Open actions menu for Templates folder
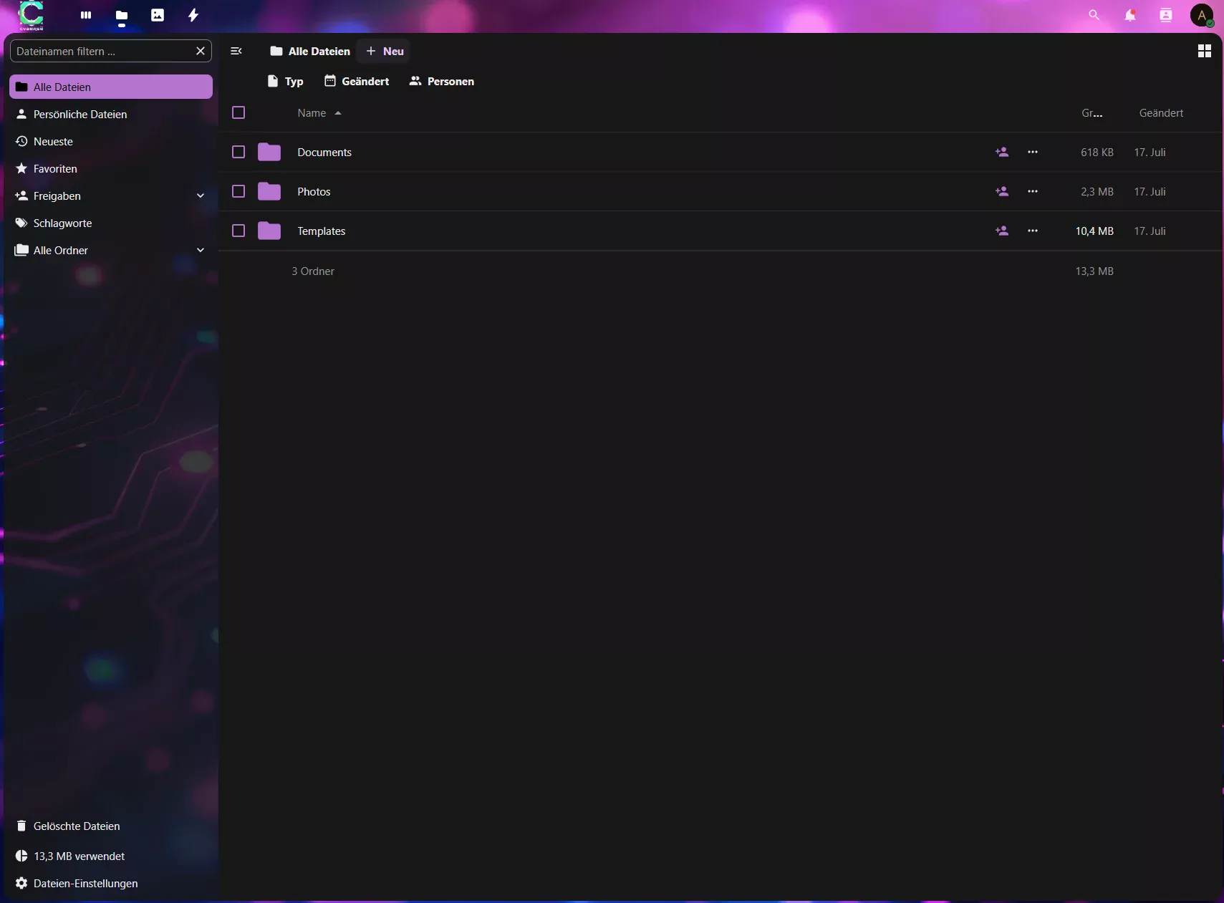The image size is (1224, 903). click(1033, 231)
